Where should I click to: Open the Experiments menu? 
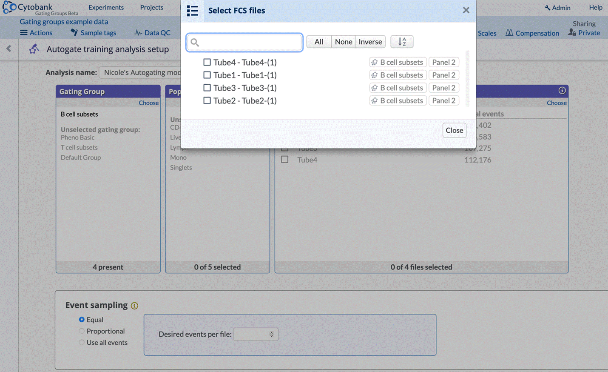106,7
